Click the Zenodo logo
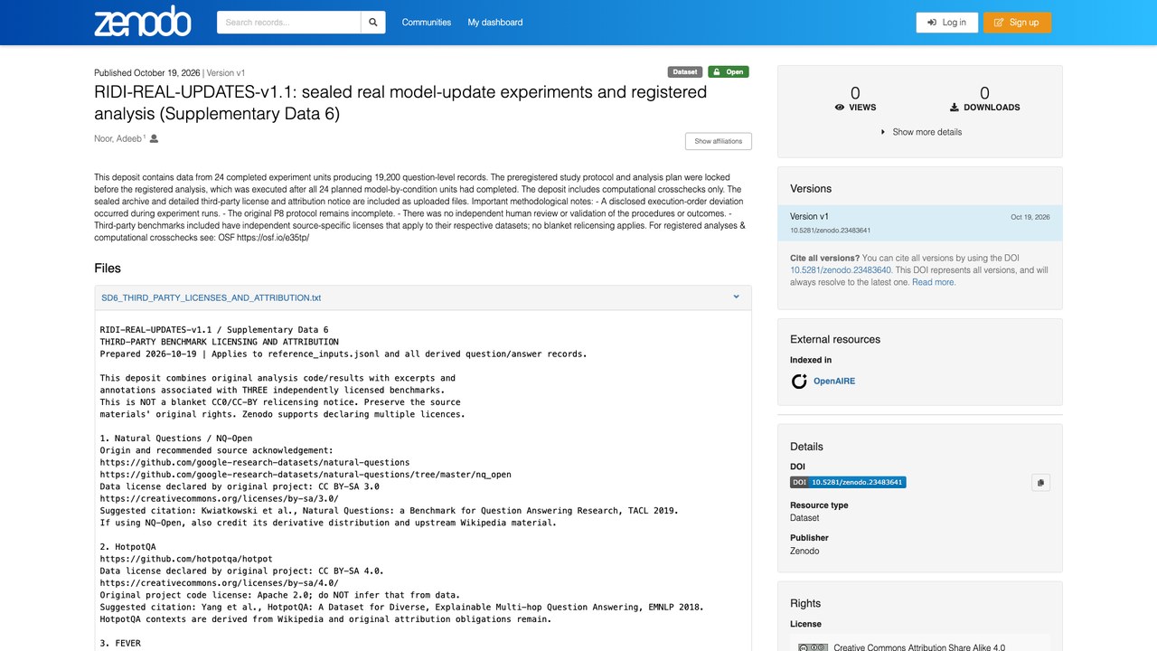The width and height of the screenshot is (1157, 651). (143, 22)
